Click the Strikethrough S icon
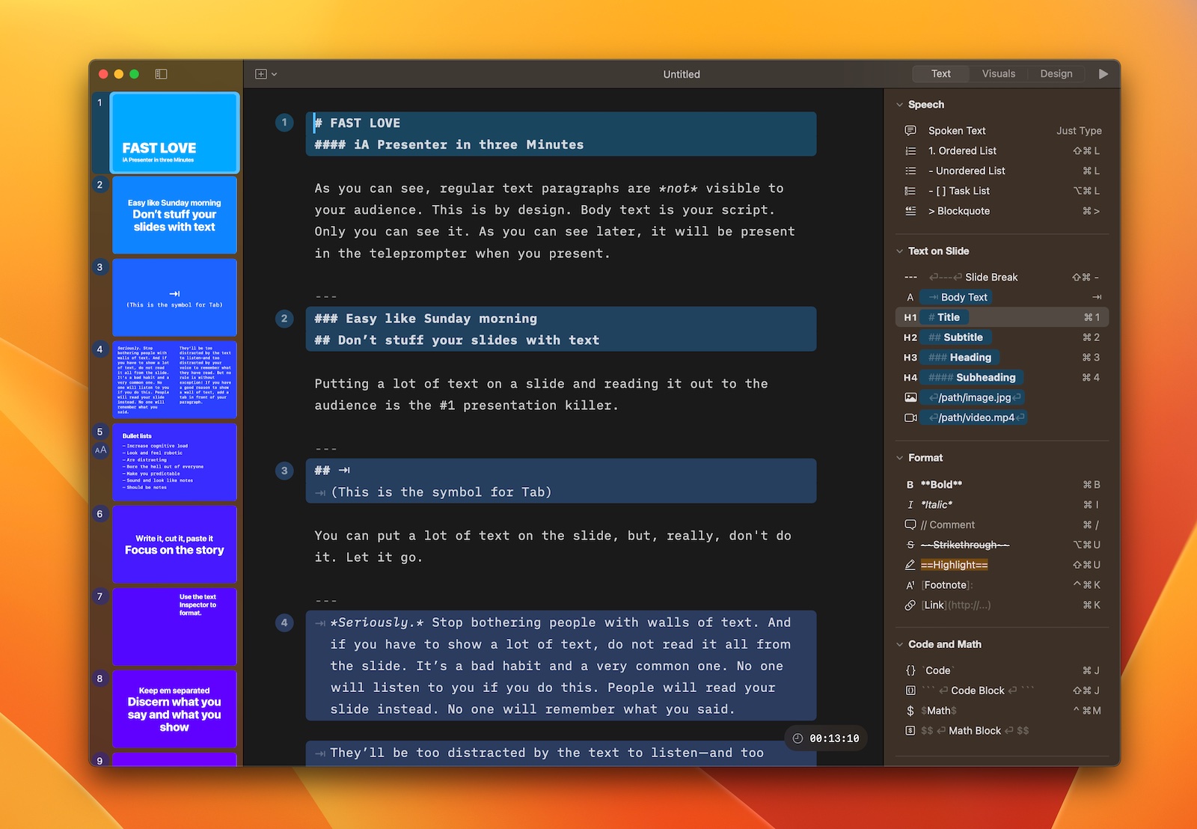This screenshot has width=1197, height=829. click(x=910, y=545)
